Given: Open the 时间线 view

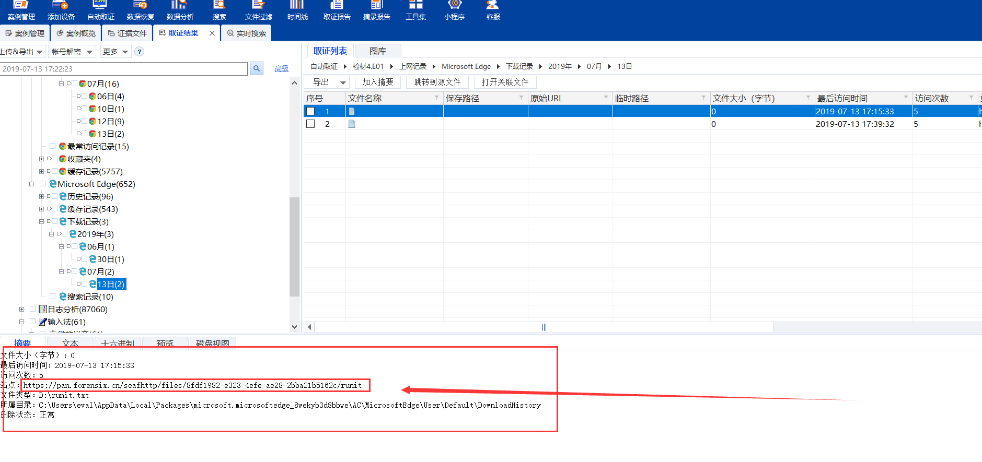Looking at the screenshot, I should (x=297, y=10).
